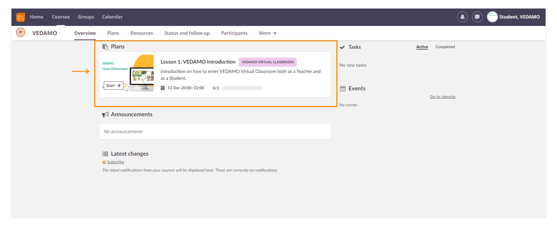The height and width of the screenshot is (226, 557).
Task: Click the calendar icon beside 12 Dec
Action: click(x=163, y=88)
